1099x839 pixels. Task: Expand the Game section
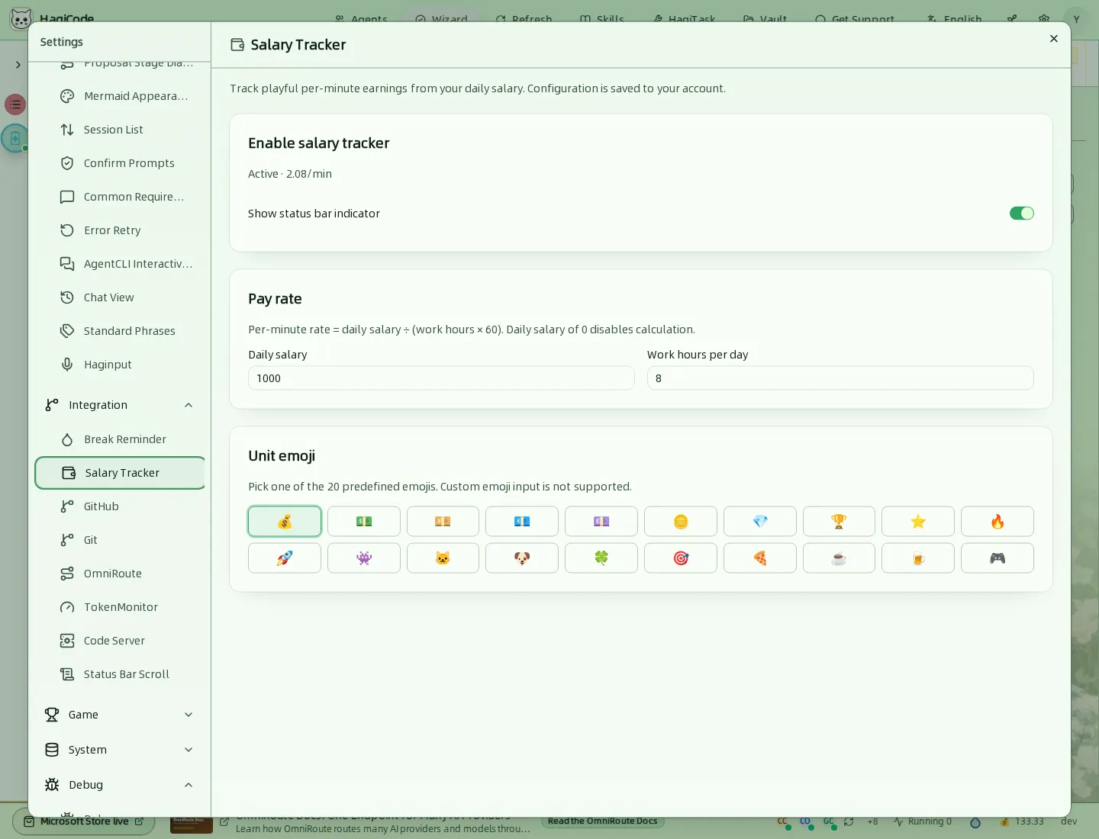[120, 715]
